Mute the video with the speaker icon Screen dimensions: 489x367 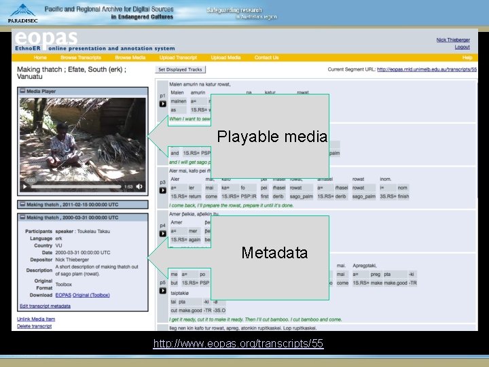click(139, 186)
